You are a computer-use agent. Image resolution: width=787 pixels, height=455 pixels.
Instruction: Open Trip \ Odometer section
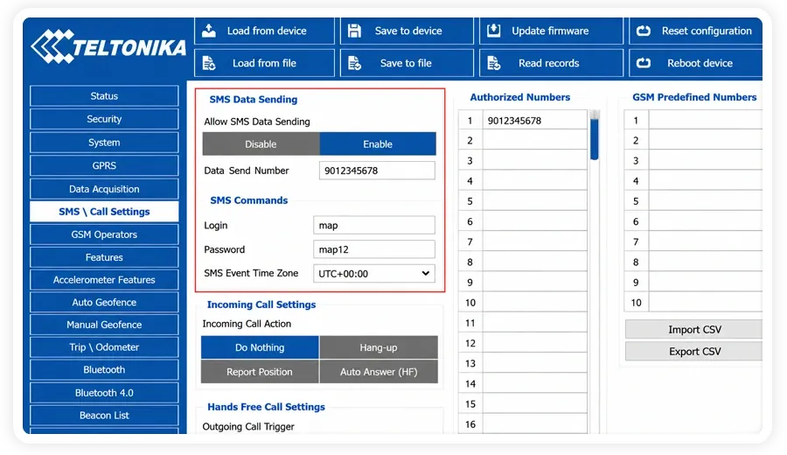point(104,347)
